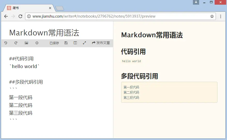Viewport: 227px width, 140px height.
Task: Click the address bar URL
Action: coord(94,16)
